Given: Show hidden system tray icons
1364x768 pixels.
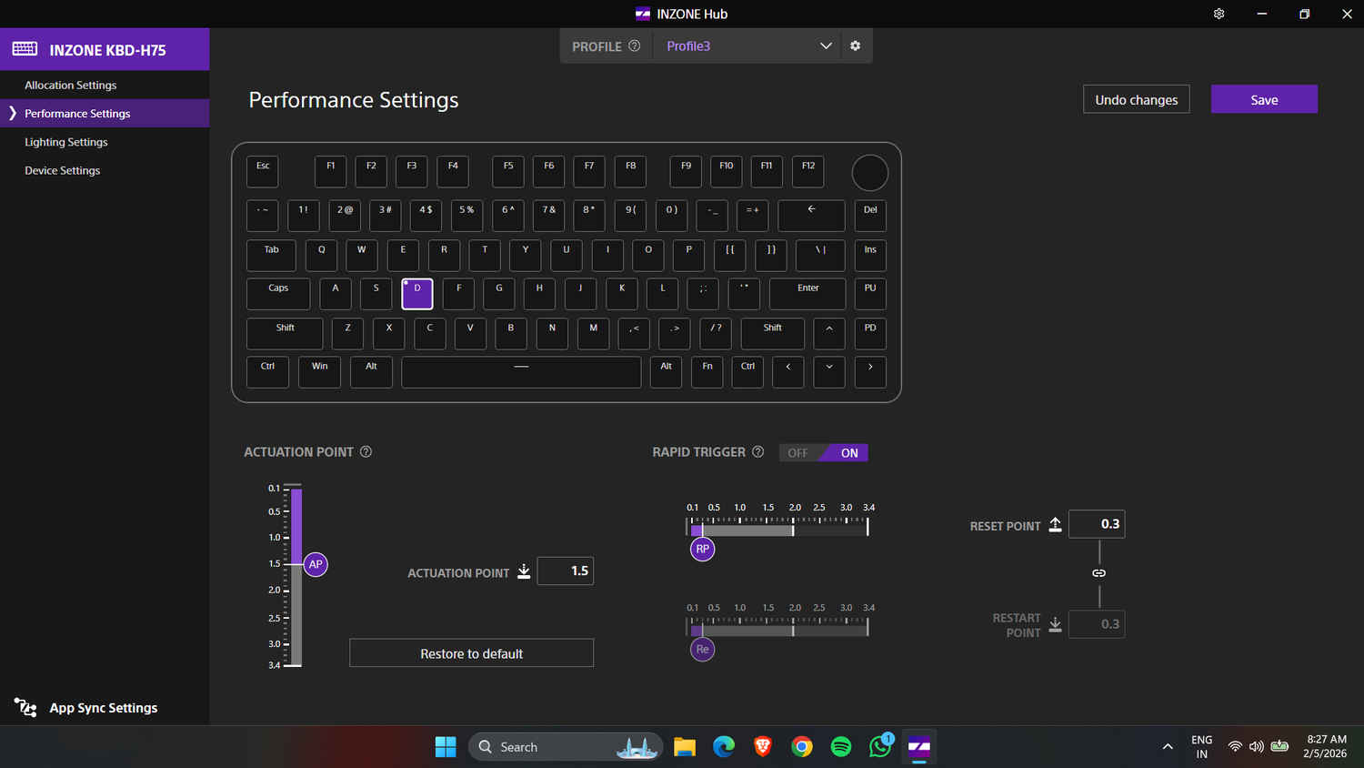Looking at the screenshot, I should point(1168,747).
